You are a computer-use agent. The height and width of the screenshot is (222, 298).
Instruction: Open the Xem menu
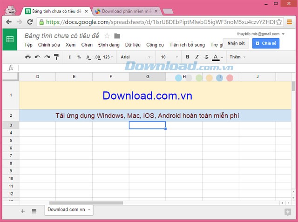(70, 45)
